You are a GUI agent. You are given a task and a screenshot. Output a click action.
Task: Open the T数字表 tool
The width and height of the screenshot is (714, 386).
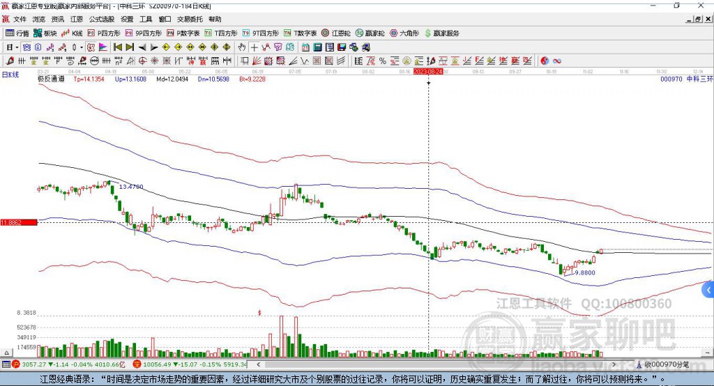click(300, 33)
